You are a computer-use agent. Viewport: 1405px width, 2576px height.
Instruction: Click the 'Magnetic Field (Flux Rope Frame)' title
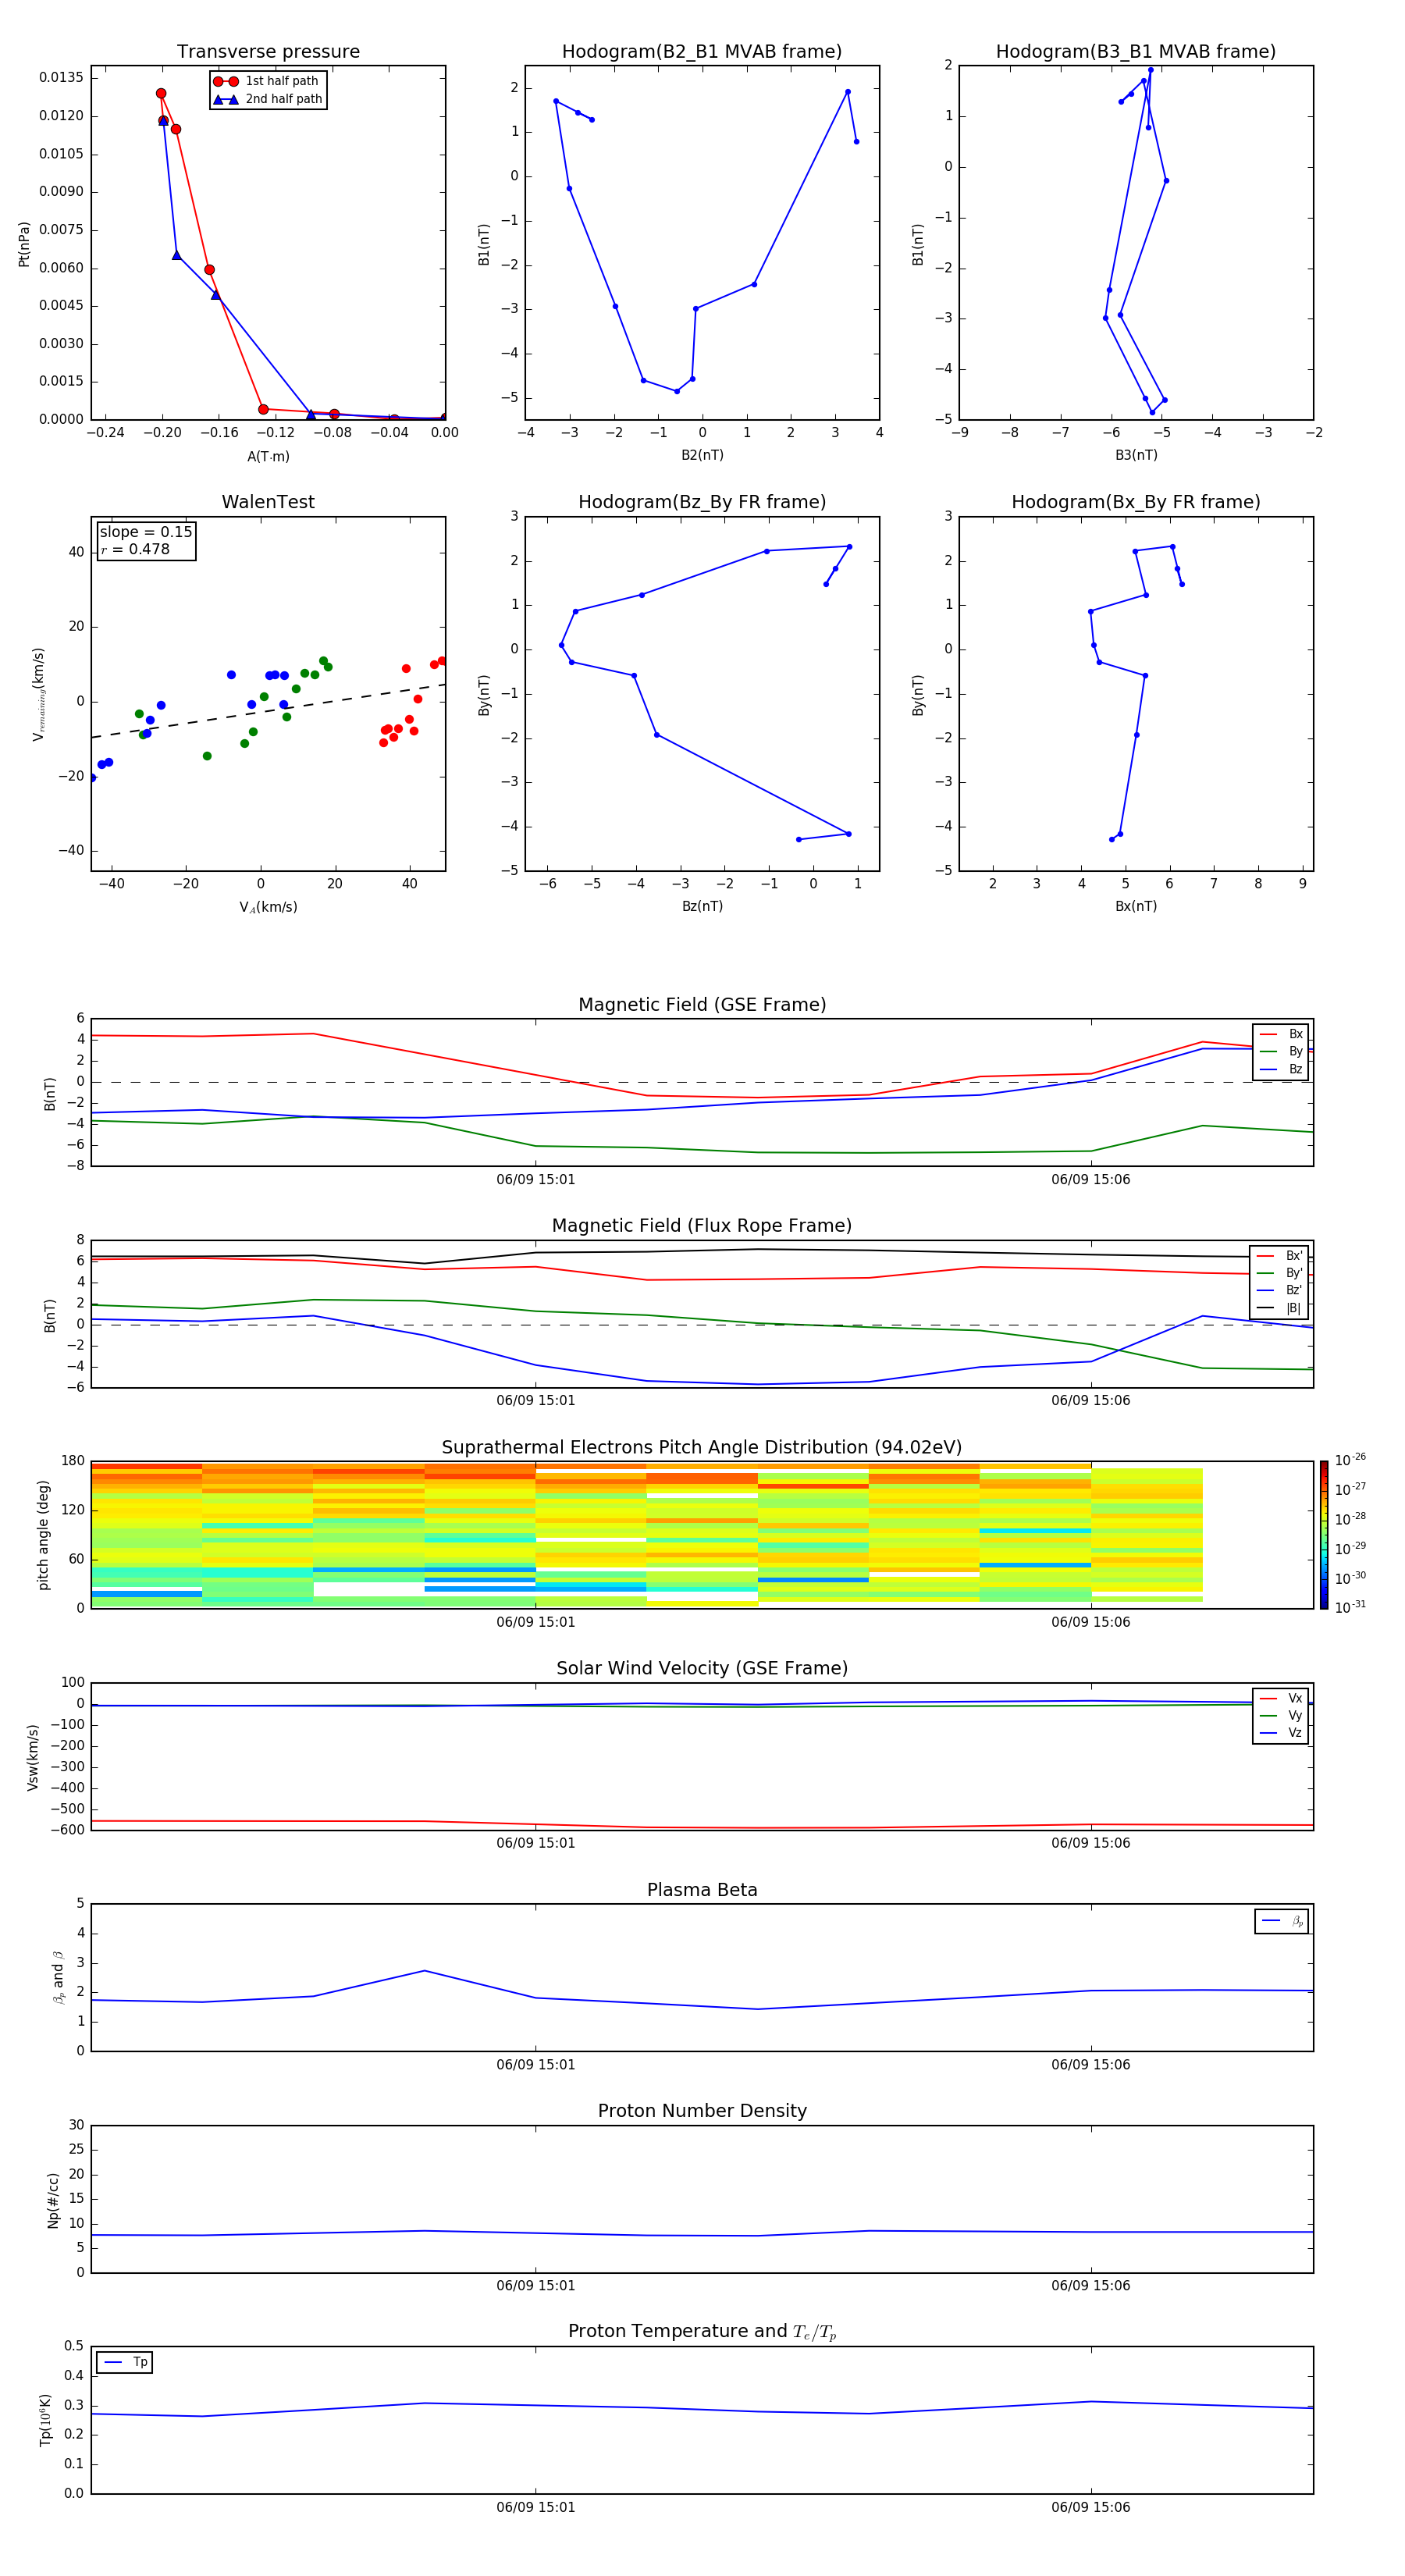[x=702, y=1225]
